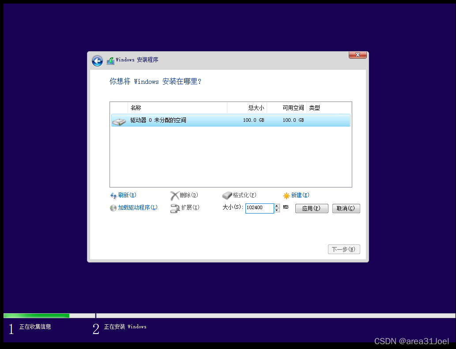Cancel partition creation with 取消(C)

coord(346,208)
